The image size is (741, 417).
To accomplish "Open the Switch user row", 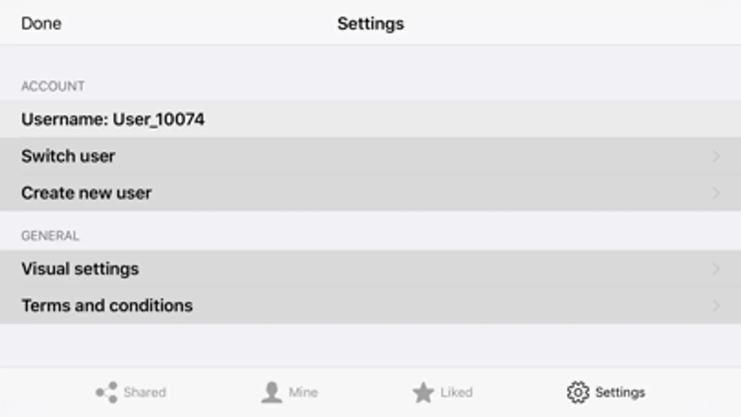I will pos(370,156).
